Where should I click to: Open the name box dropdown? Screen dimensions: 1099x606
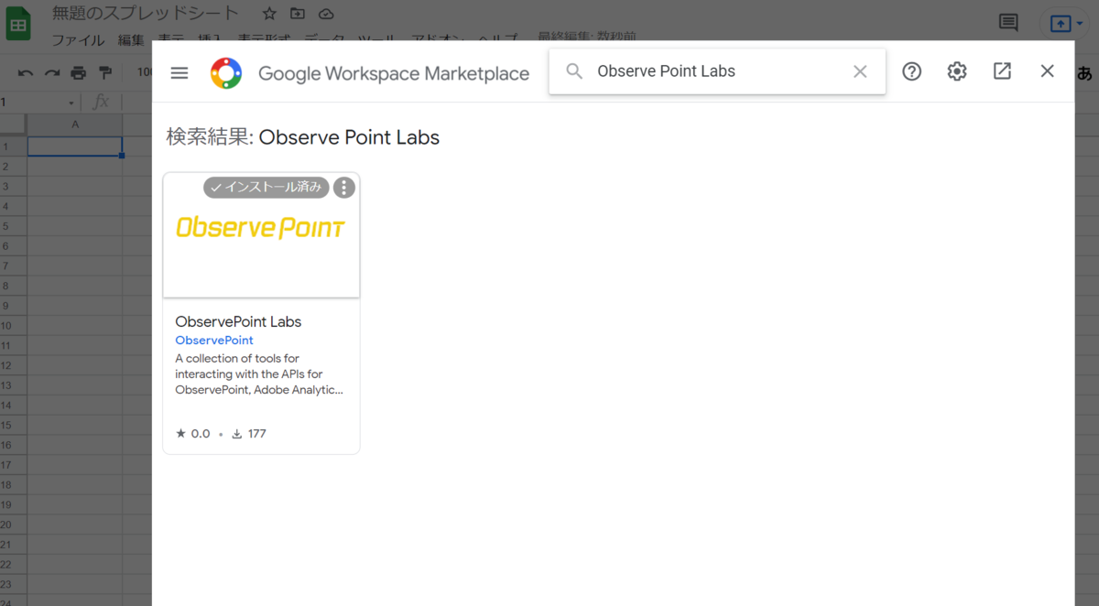(71, 103)
